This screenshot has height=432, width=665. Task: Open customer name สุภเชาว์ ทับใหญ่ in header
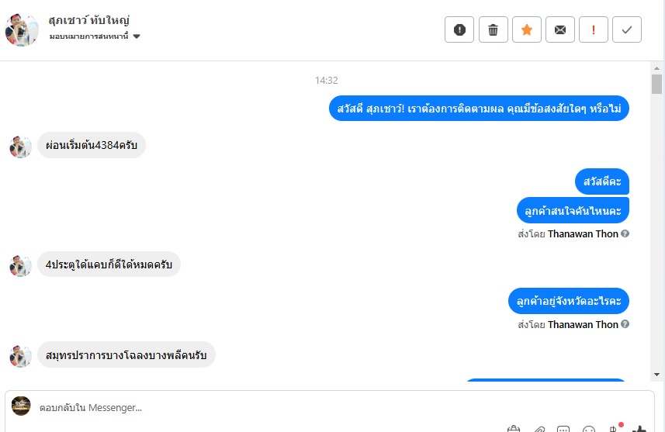89,20
